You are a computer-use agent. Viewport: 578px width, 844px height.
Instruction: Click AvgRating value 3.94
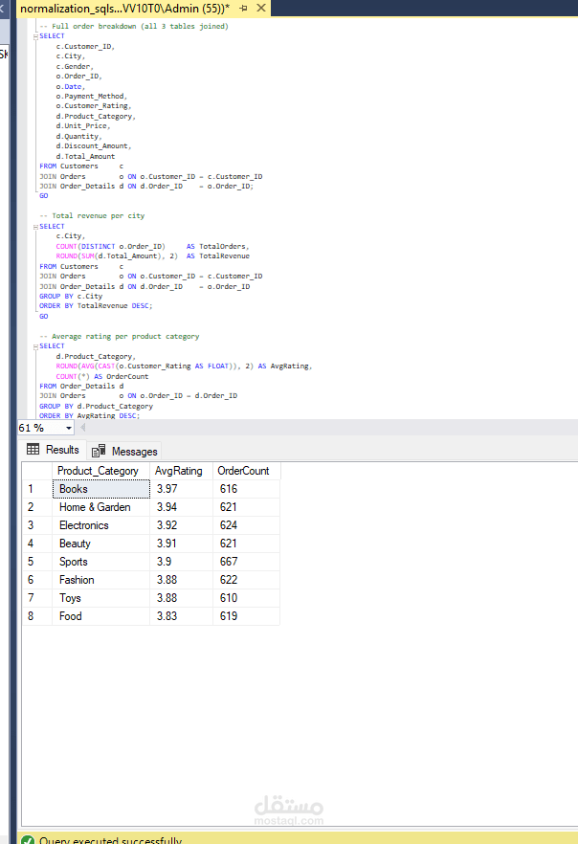pyautogui.click(x=182, y=507)
